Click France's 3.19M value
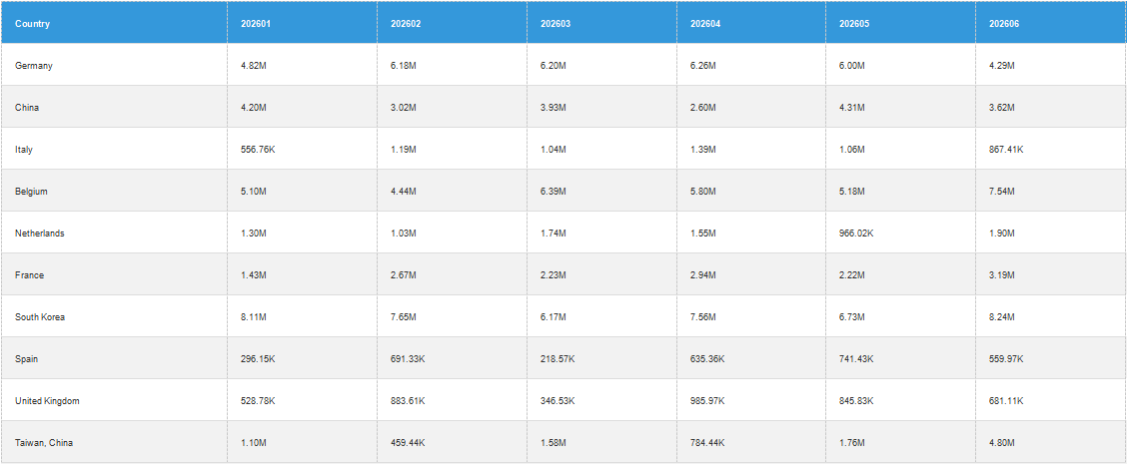The image size is (1132, 469). pyautogui.click(x=1002, y=274)
